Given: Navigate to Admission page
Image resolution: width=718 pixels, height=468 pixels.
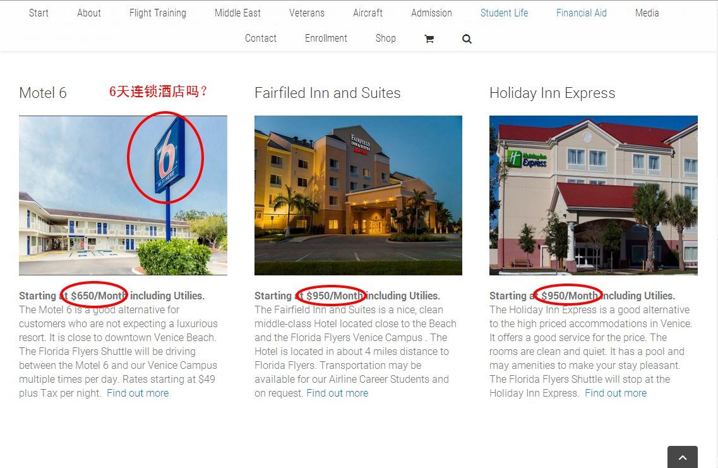Looking at the screenshot, I should pos(431,13).
